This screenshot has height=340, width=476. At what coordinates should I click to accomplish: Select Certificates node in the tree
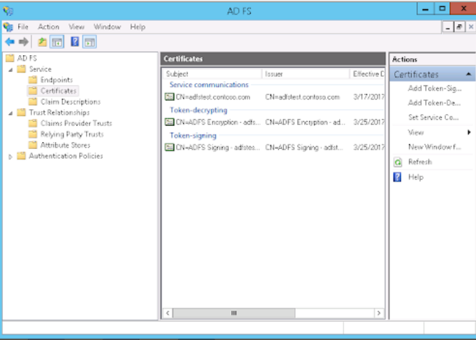58,91
